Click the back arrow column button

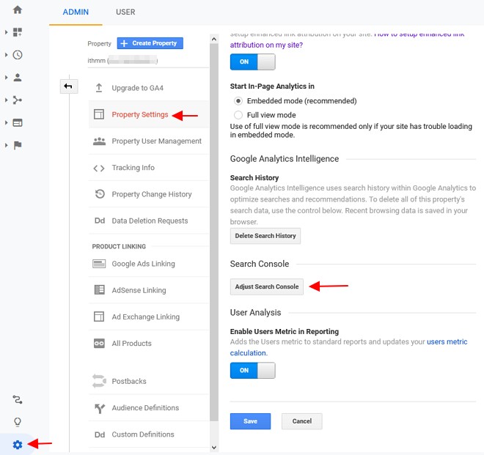68,86
